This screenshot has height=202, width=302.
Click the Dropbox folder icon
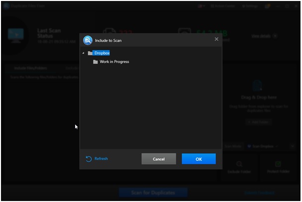point(90,53)
